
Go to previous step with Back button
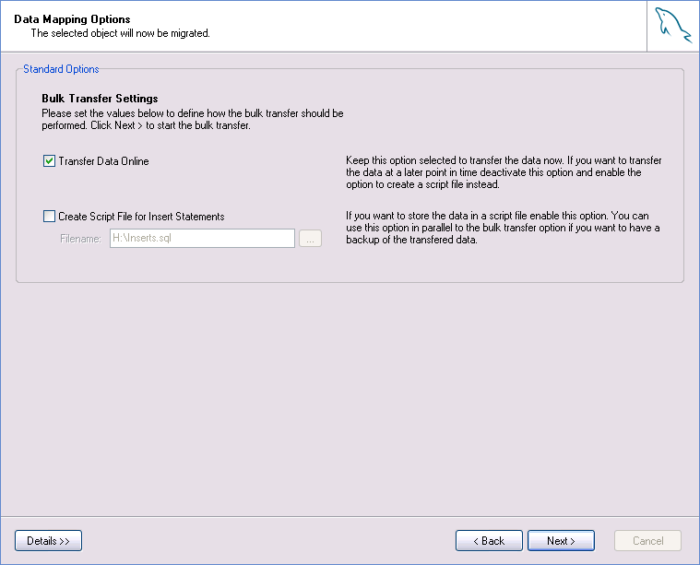(x=489, y=541)
